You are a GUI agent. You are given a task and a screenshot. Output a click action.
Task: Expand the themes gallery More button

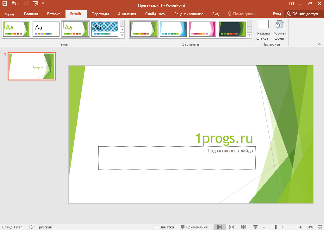[122, 36]
